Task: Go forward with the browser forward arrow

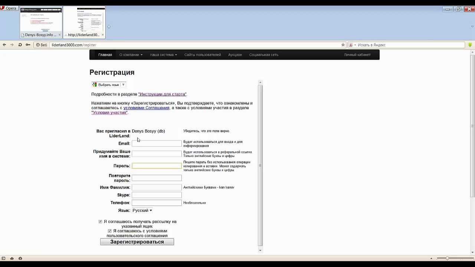Action: click(12, 45)
